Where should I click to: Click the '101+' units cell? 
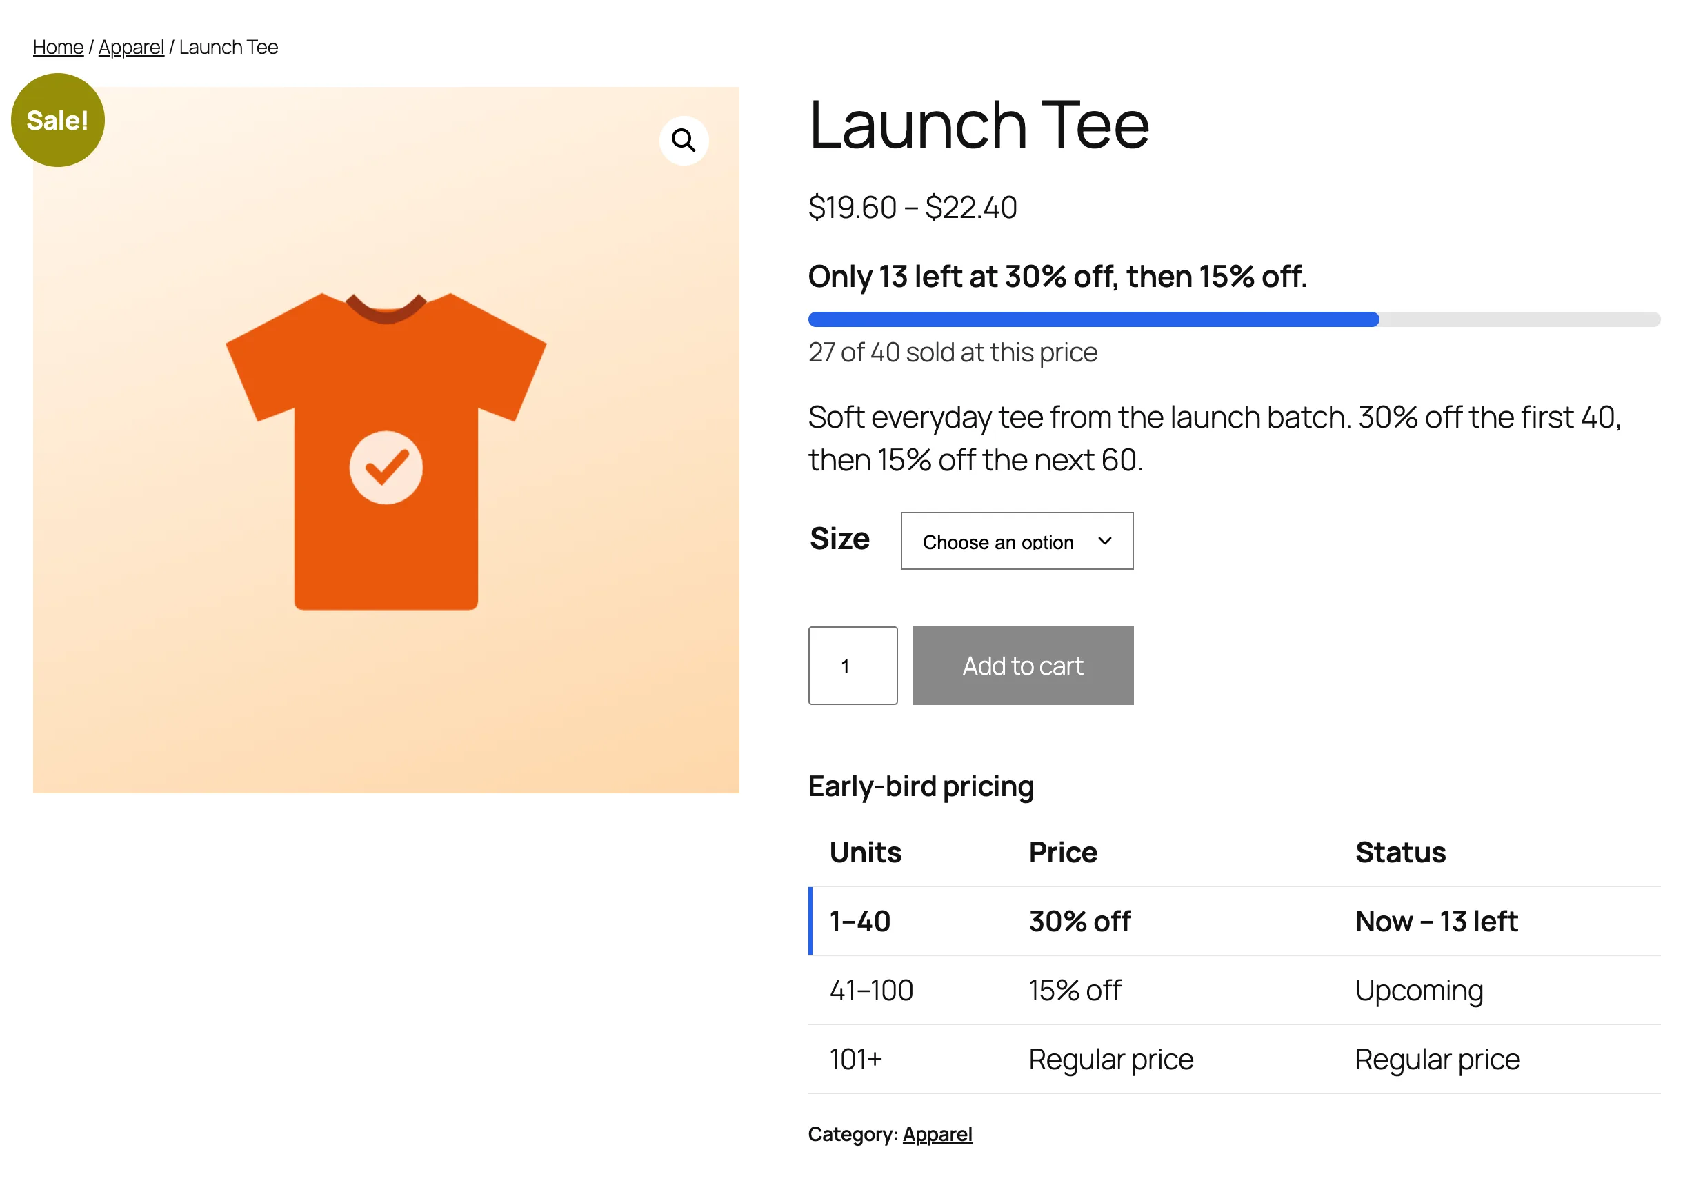855,1058
